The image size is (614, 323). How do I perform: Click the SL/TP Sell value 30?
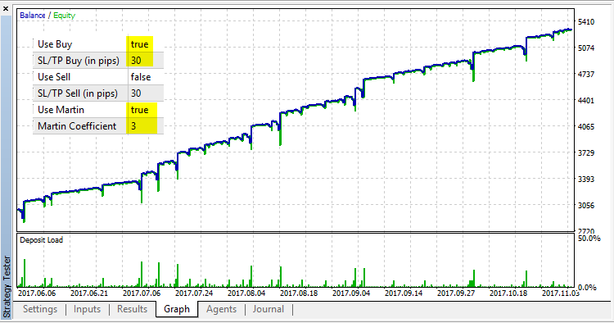click(136, 93)
